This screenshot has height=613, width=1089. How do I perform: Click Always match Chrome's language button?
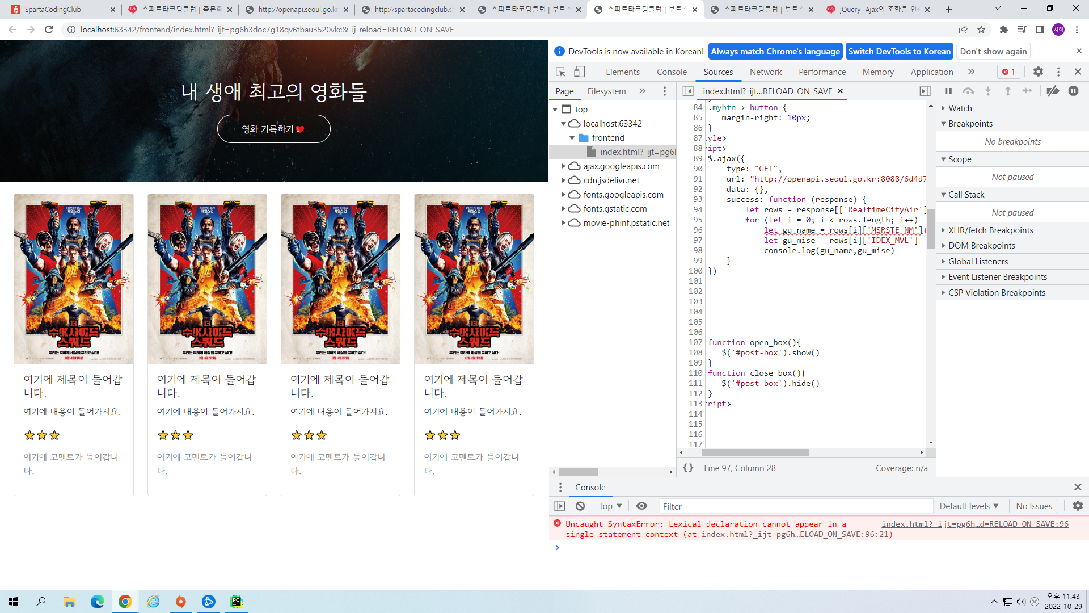point(775,51)
